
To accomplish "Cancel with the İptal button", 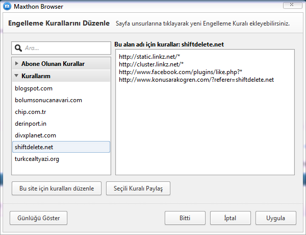I will click(231, 218).
